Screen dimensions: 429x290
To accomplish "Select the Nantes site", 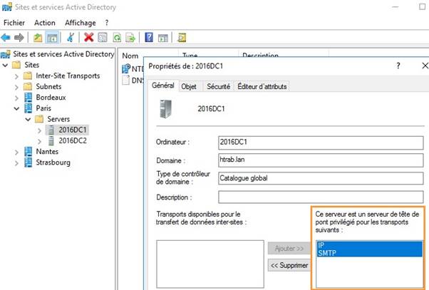I will click(x=47, y=151).
